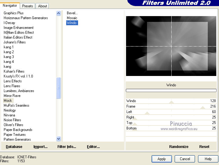
Task: Reset the filter parameters
Action: [204, 147]
